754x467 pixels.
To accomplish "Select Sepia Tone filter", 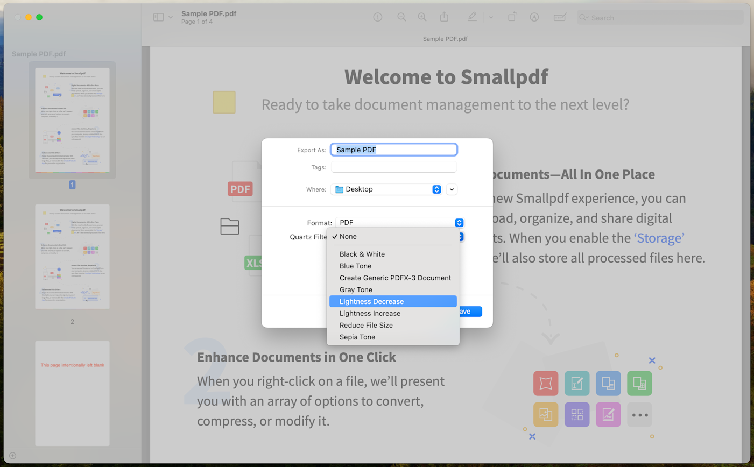I will tap(393, 337).
